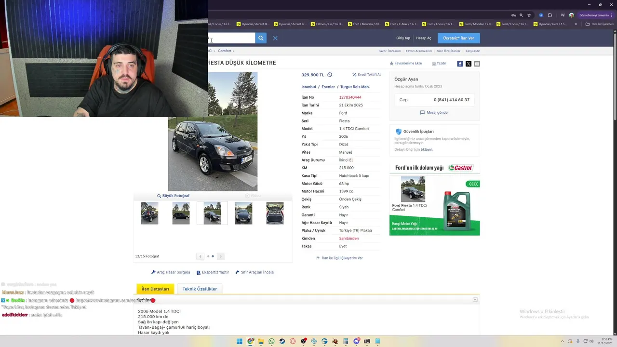This screenshot has width=617, height=347.
Task: Collapse the listing details panel arrow
Action: [475, 300]
